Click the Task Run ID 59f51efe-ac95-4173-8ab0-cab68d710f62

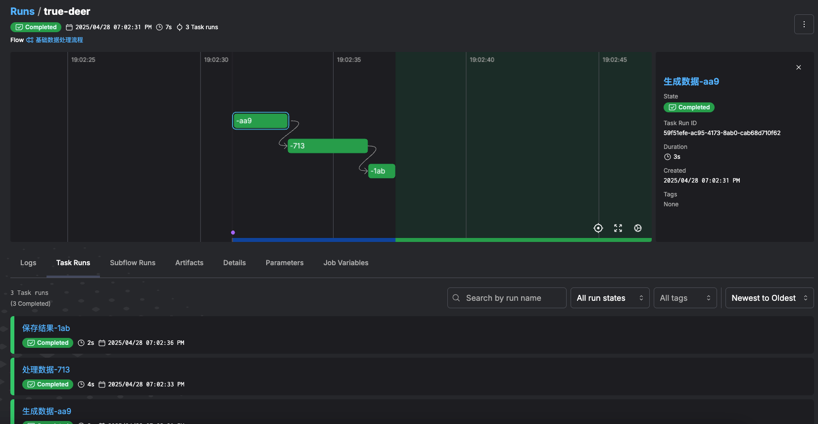[x=722, y=133]
